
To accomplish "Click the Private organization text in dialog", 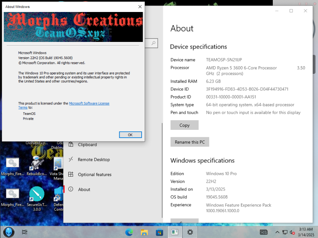I will point(28,119).
